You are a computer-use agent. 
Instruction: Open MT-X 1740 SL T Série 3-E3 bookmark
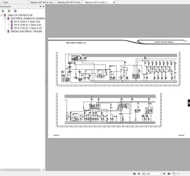[28, 28]
